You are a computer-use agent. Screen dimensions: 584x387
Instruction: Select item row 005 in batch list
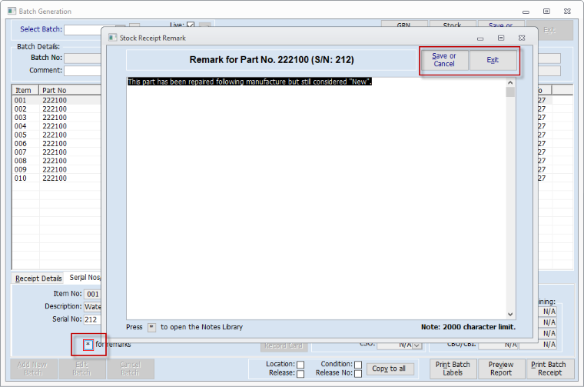[56, 135]
